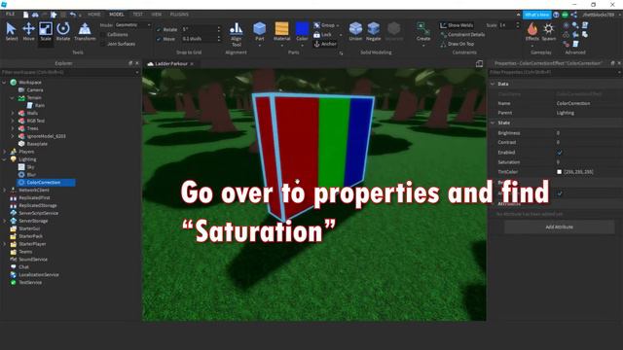Image resolution: width=623 pixels, height=350 pixels.
Task: Open the FILE menu
Action: [x=10, y=15]
